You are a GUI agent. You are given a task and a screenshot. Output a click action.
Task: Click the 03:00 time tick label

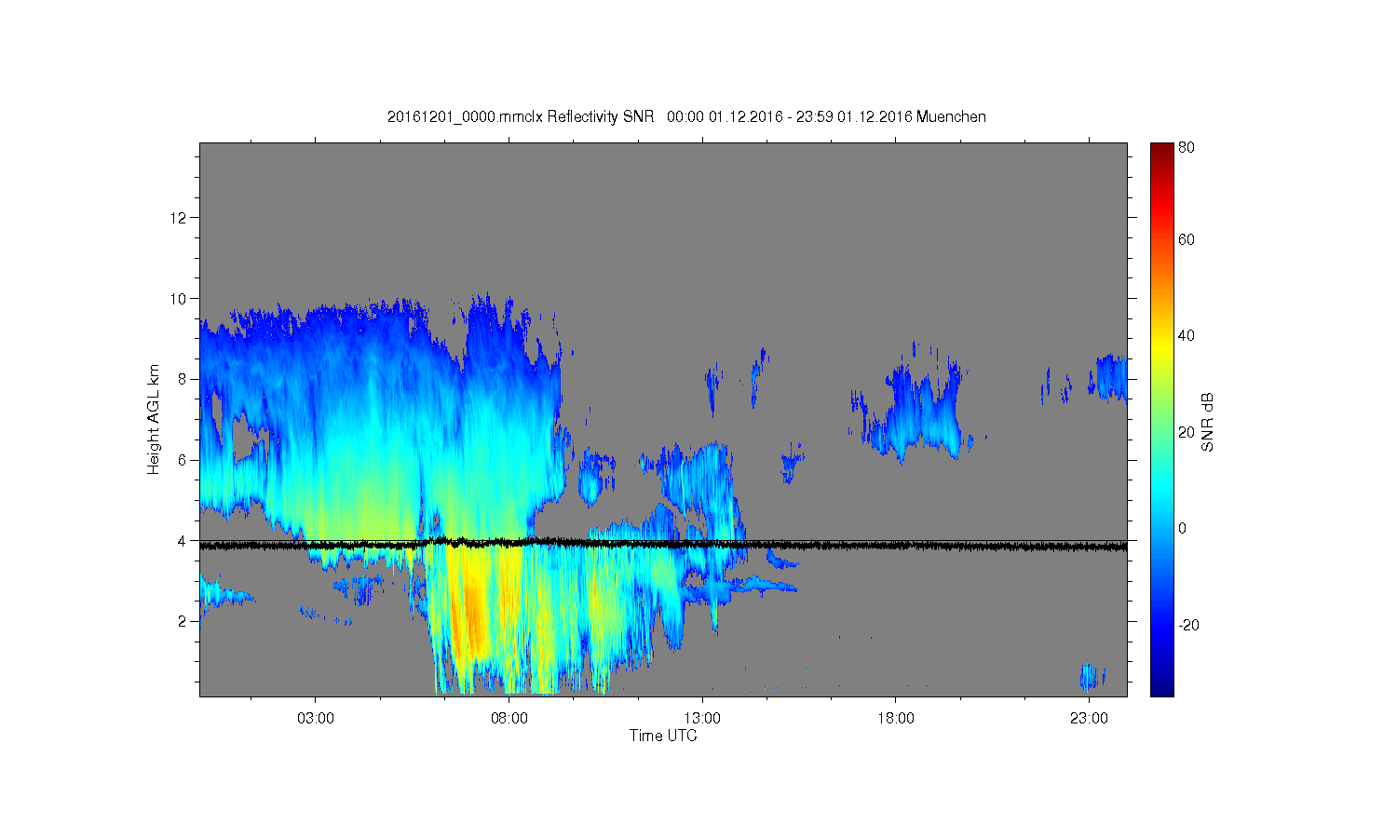316,719
